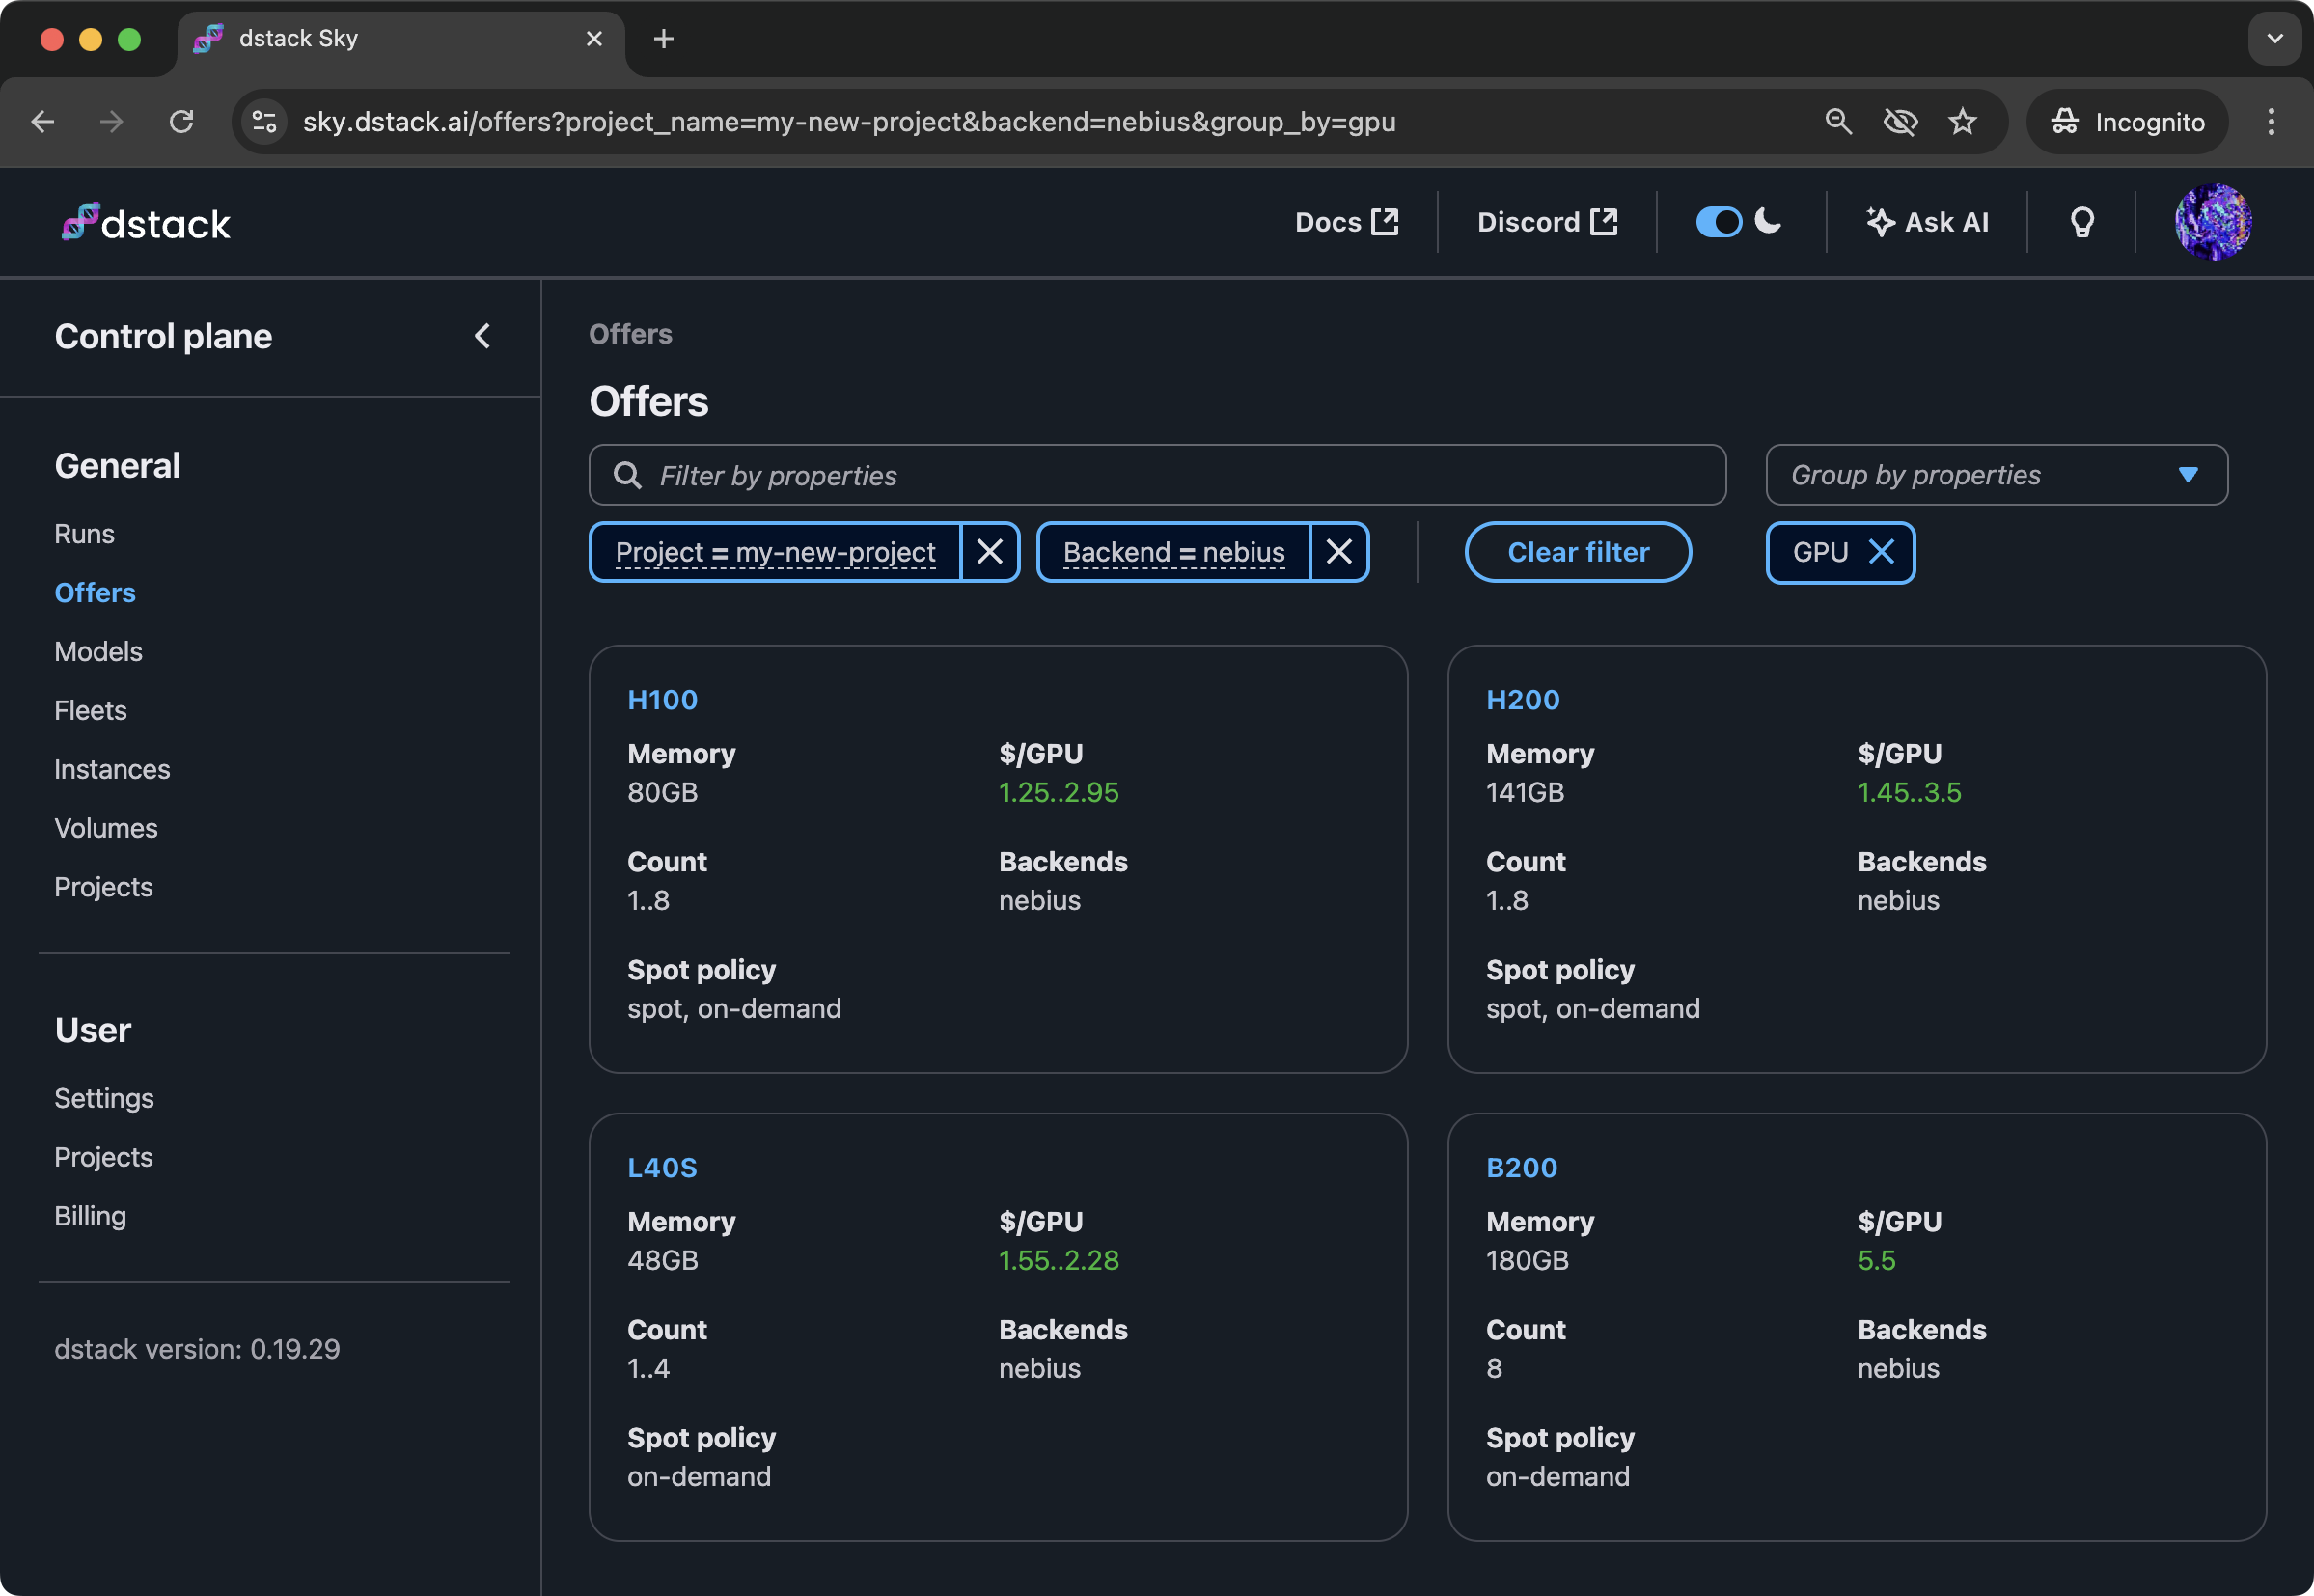2314x1596 pixels.
Task: Click the moon theme icon
Action: (x=1768, y=222)
